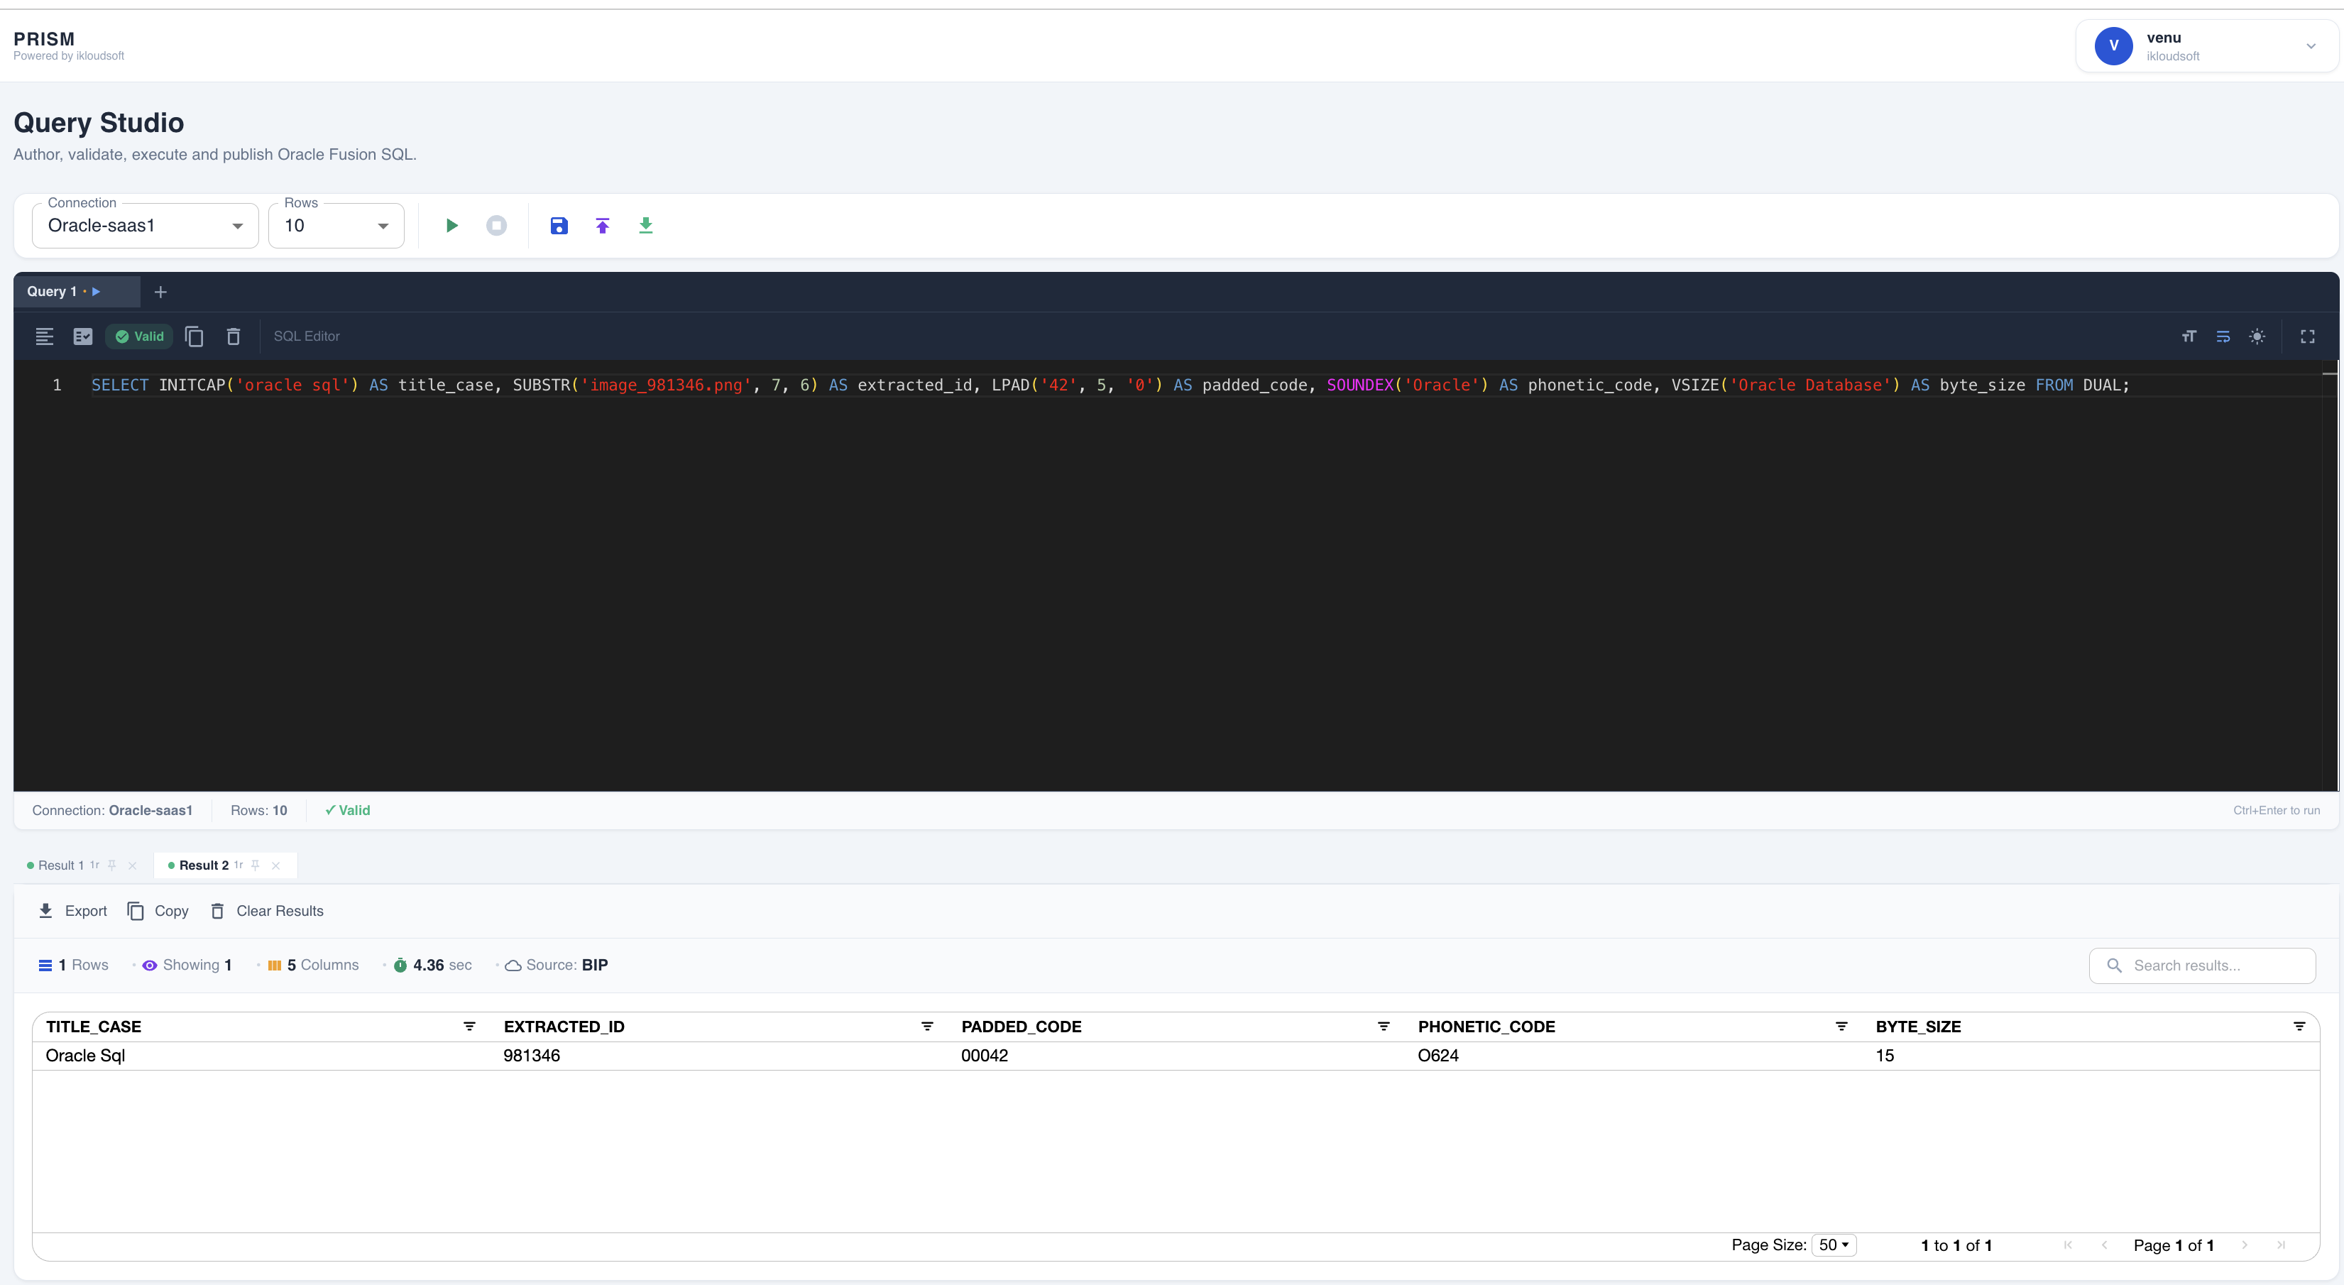Click into the SQL editor line 1
2344x1285 pixels.
click(1110, 385)
